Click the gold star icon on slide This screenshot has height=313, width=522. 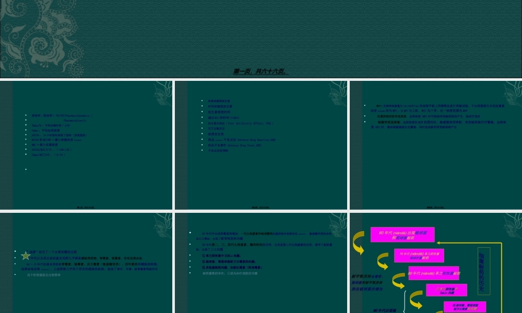(x=25, y=255)
